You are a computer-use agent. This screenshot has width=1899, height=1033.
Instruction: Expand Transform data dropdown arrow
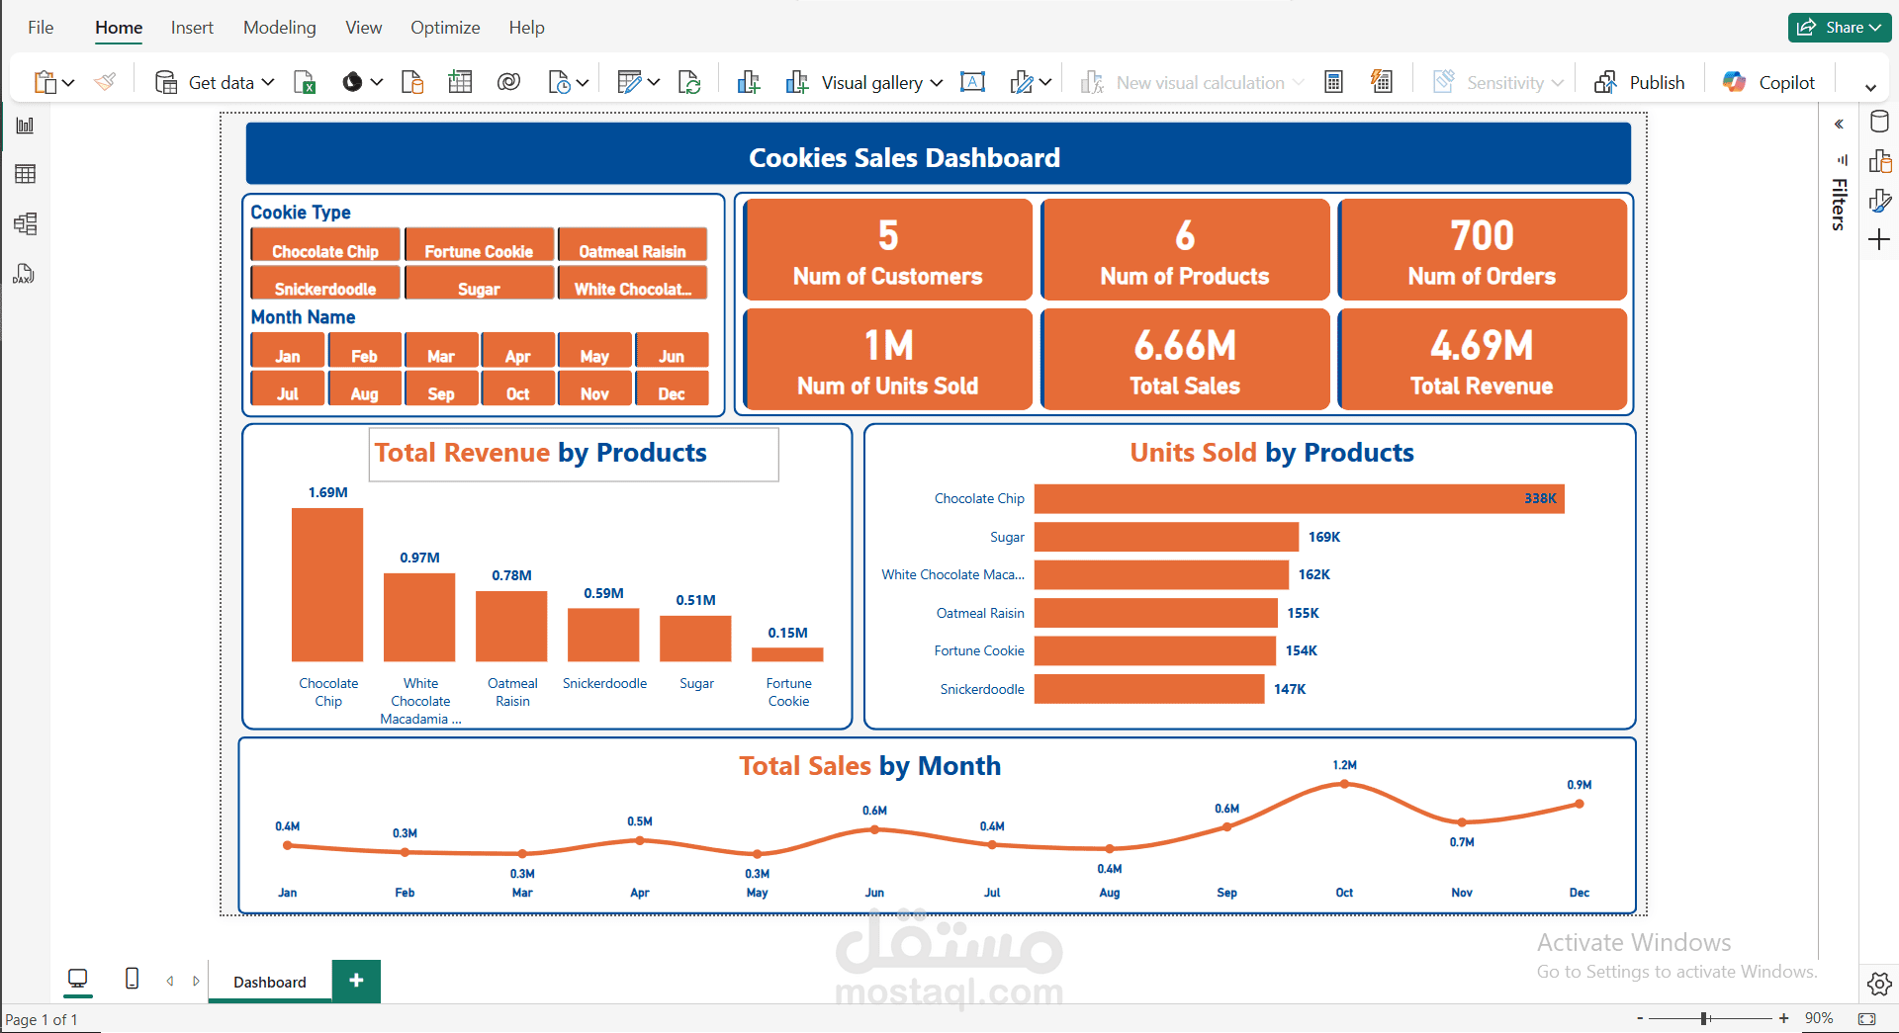(654, 83)
